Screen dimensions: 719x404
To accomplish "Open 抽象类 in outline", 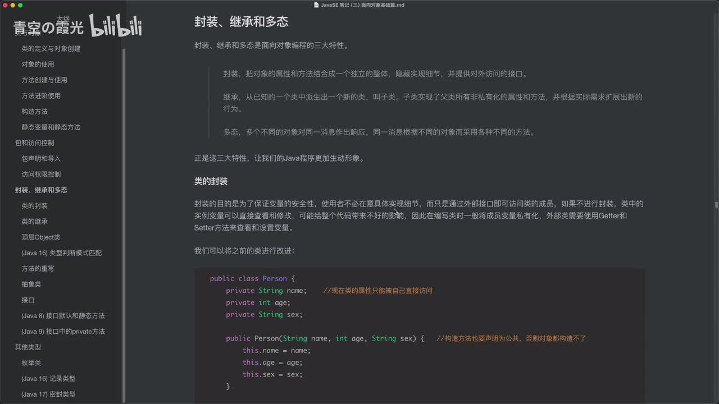I will (31, 284).
